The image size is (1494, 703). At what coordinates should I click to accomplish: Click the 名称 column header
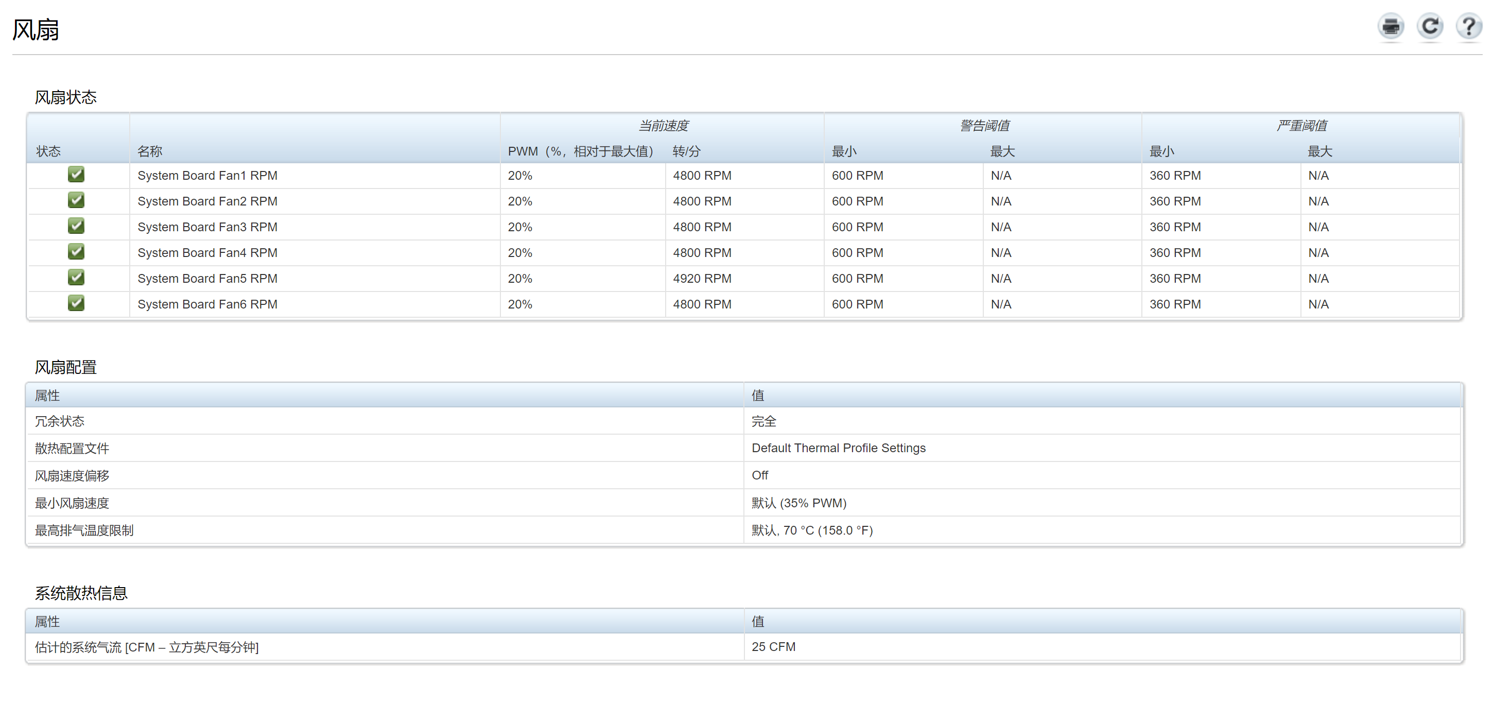[150, 152]
